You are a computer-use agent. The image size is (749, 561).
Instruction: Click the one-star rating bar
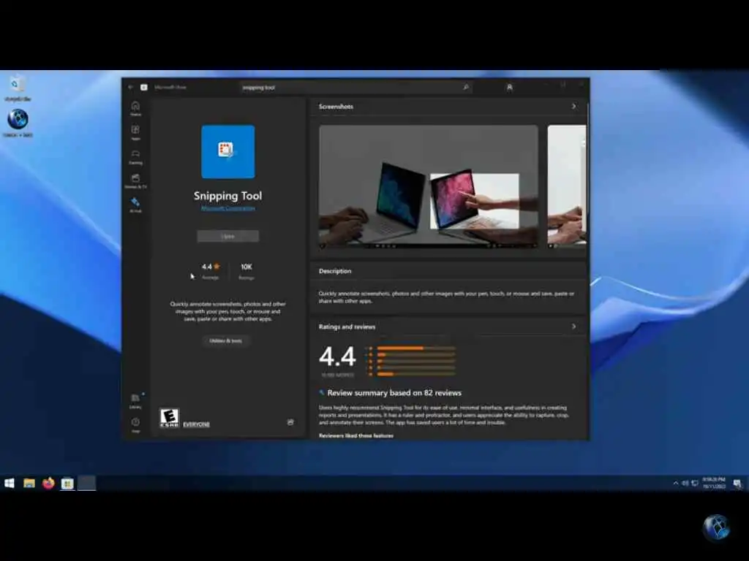click(416, 374)
